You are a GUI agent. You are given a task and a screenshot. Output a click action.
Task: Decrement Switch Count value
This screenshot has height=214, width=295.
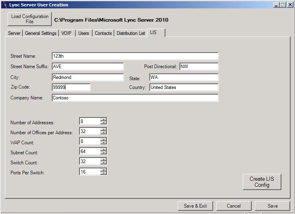pos(104,163)
